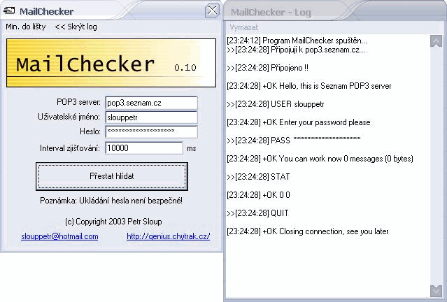Click log line 'Připojeno !!'
Viewport: 447px width, 302px height.
click(x=267, y=68)
